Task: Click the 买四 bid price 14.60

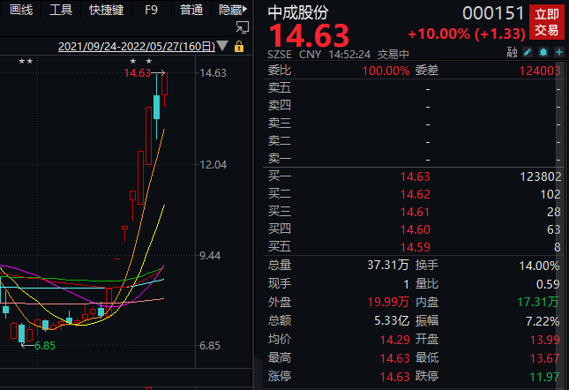Action: (415, 229)
